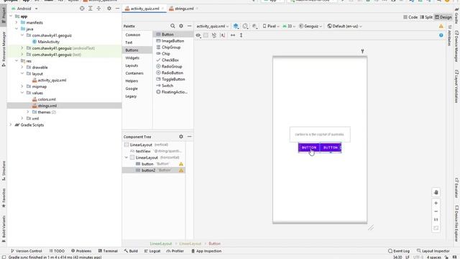The width and height of the screenshot is (460, 259).
Task: Open the blue help icon
Action: [x=441, y=35]
